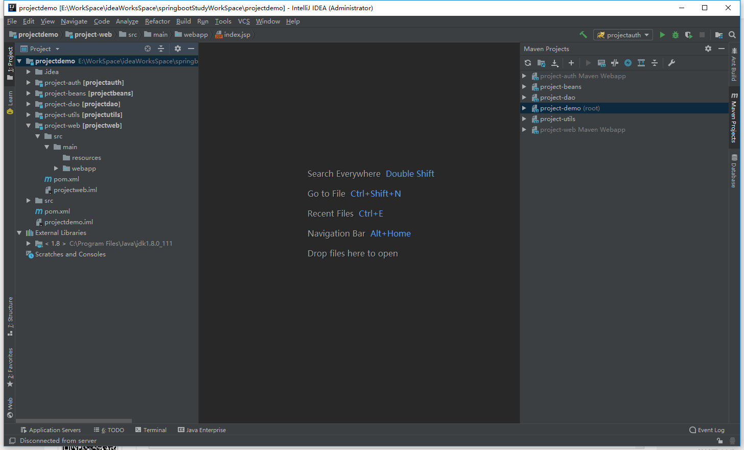Viewport: 744px width, 450px height.
Task: Click the index.jsp breadcrumb in navigation bar
Action: [x=233, y=35]
